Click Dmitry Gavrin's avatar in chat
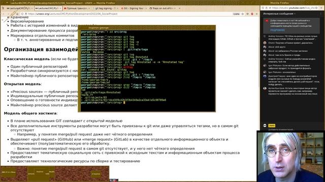The image size is (325, 182). click(265, 76)
